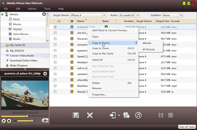Open the Target Device dropdown
197x130 pixels.
[x=104, y=15]
